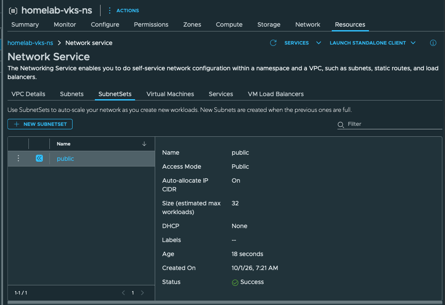Open the Configure tab
The height and width of the screenshot is (305, 445).
(x=105, y=24)
